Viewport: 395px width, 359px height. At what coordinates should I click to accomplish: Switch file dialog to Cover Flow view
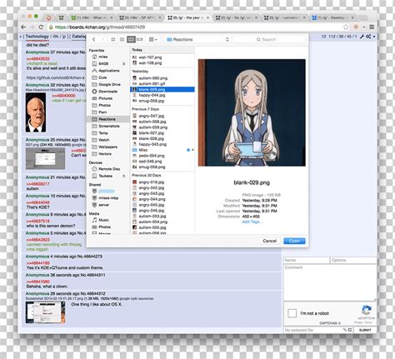tap(139, 39)
